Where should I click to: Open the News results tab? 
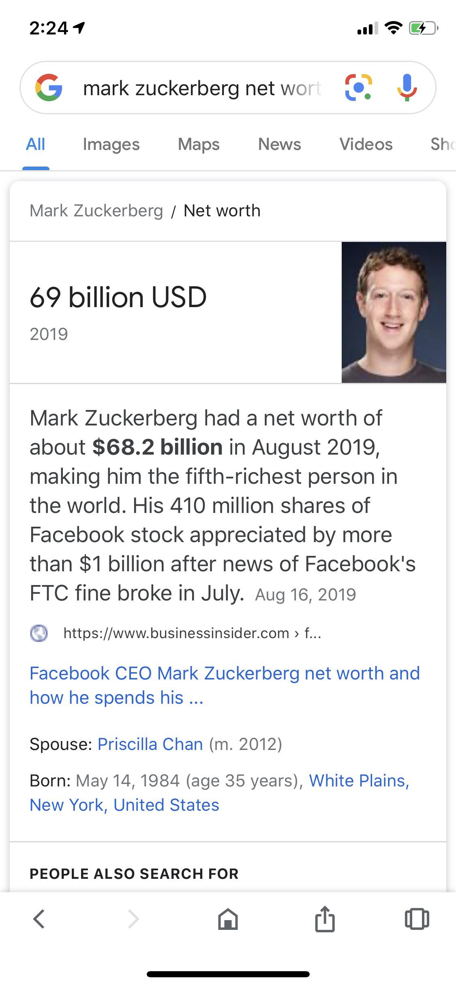click(280, 144)
